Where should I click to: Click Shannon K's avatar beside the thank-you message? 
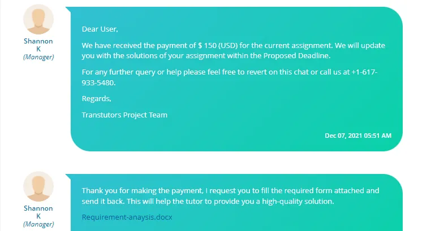tap(38, 186)
